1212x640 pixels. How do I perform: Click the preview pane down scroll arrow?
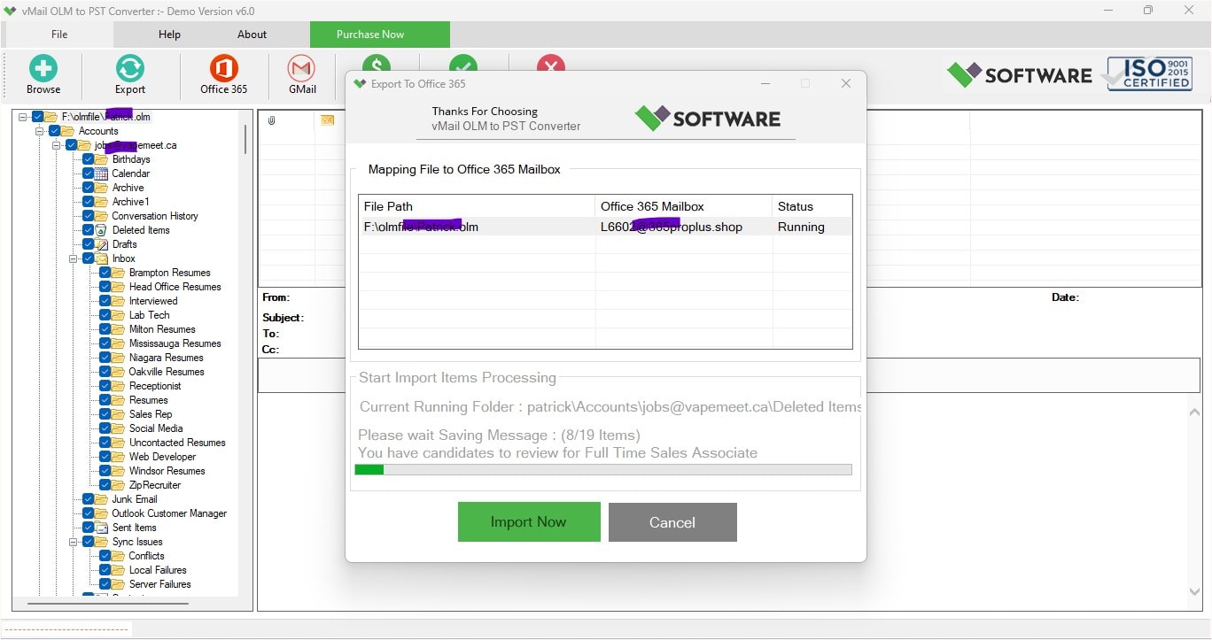pyautogui.click(x=1194, y=592)
